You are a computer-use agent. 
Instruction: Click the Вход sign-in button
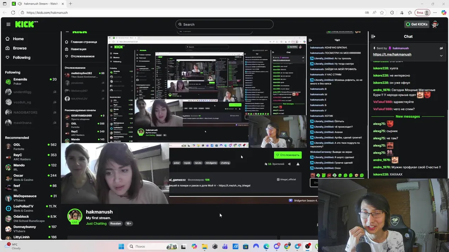tap(423, 13)
